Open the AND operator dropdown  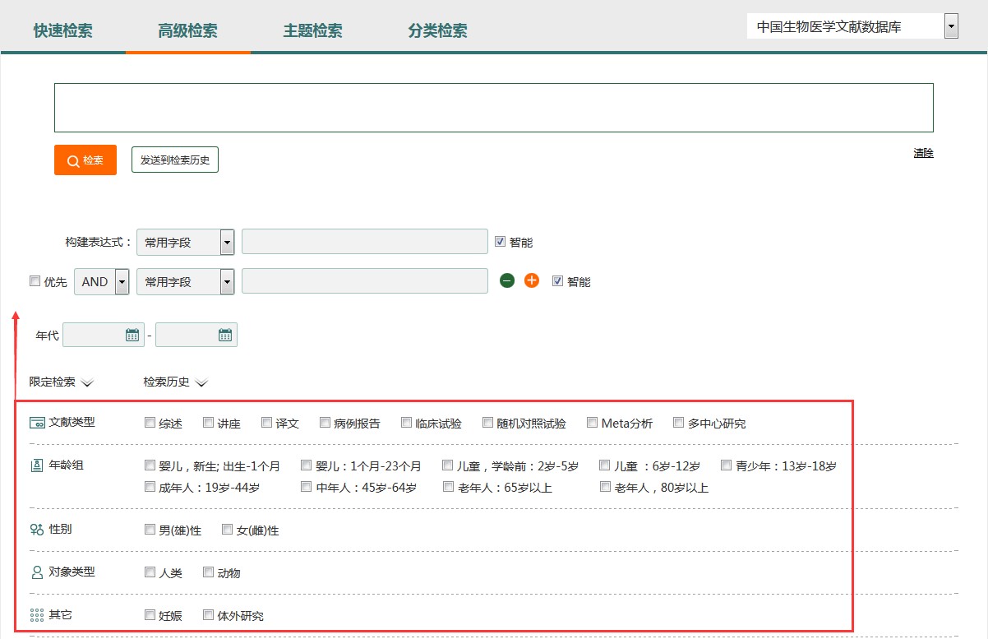(x=122, y=282)
